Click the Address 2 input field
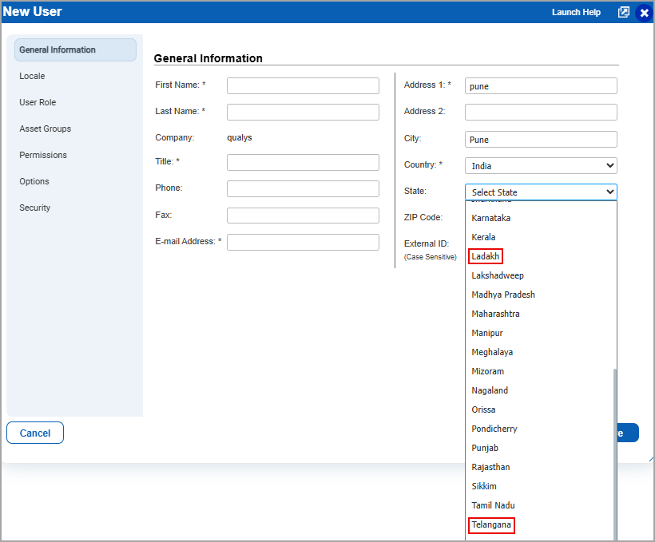 pos(541,113)
